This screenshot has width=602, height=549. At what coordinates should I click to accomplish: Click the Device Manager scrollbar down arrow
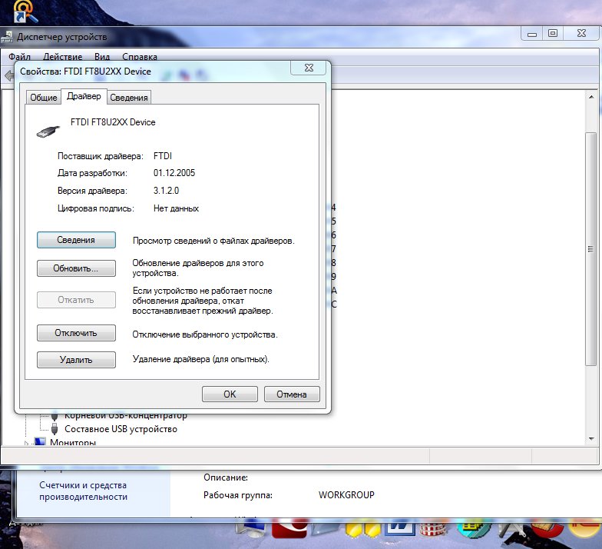[591, 438]
